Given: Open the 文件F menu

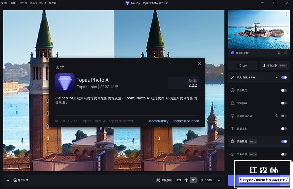Looking at the screenshot, I should 4,3.
